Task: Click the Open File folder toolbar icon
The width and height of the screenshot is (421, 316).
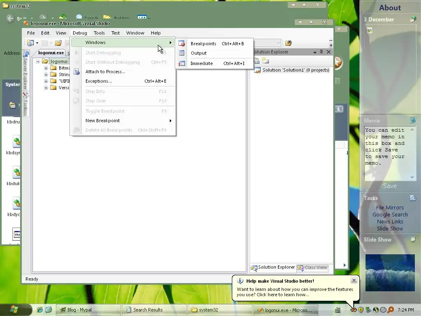Action: (x=58, y=43)
